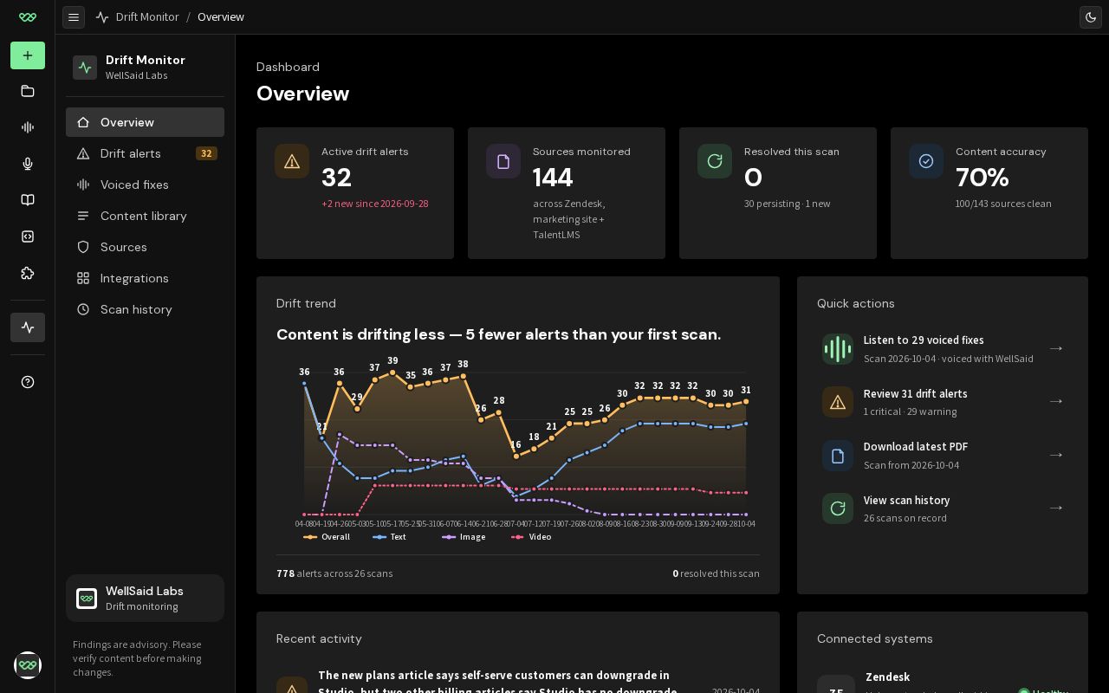
Task: Go to Voiced fixes in the sidebar
Action: pyautogui.click(x=145, y=185)
